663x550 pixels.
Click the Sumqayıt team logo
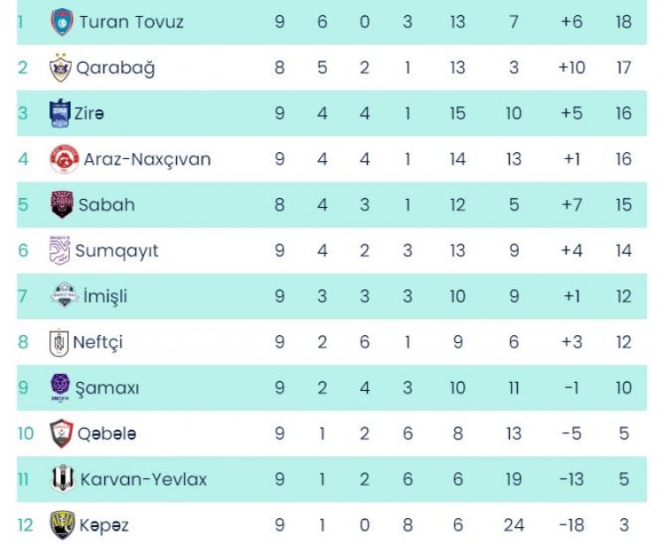(59, 250)
